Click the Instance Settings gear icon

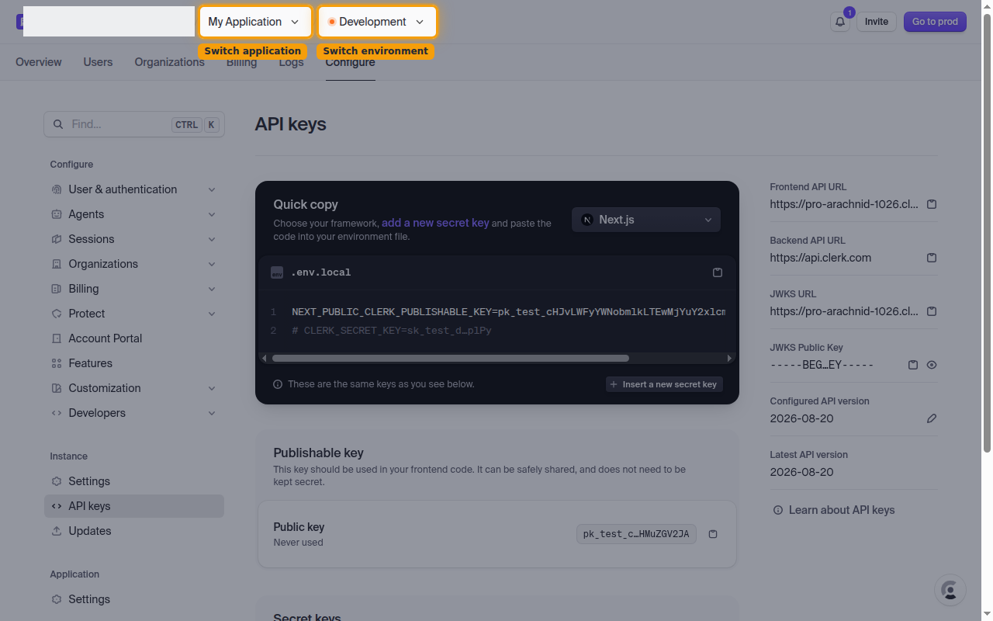[57, 481]
